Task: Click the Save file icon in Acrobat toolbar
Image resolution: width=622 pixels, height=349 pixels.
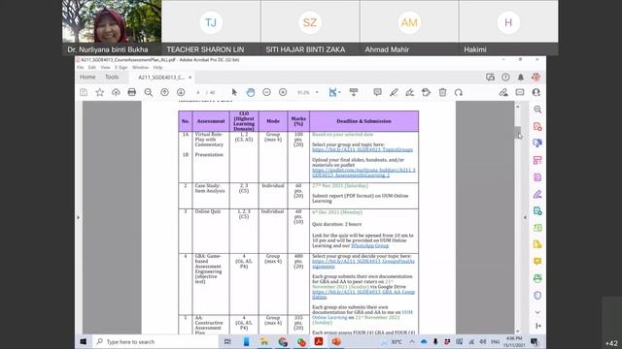Action: pyautogui.click(x=84, y=93)
